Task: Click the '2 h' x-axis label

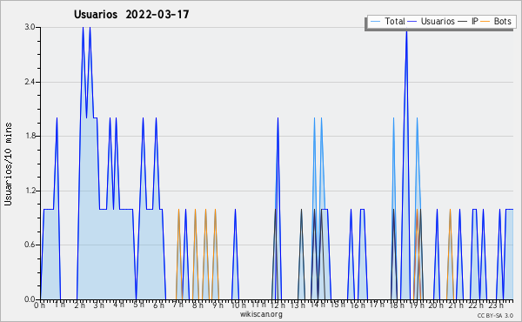Action: coord(79,305)
